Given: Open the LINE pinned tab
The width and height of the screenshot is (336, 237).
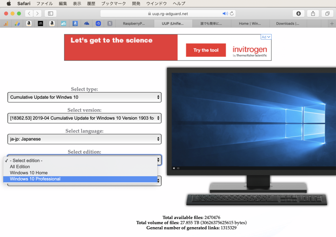Looking at the screenshot, I should (40, 24).
